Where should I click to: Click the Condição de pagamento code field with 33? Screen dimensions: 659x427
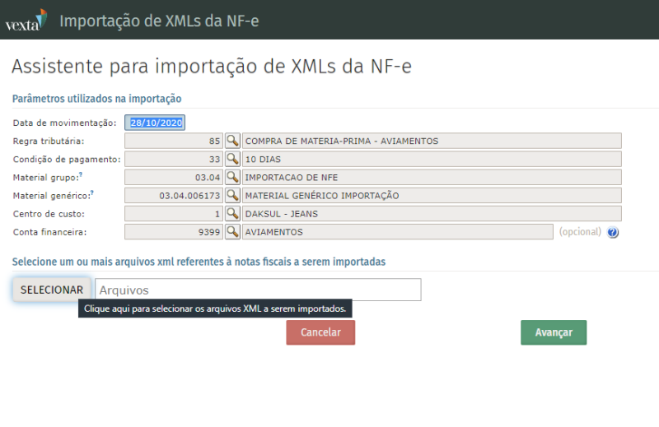[x=174, y=159]
